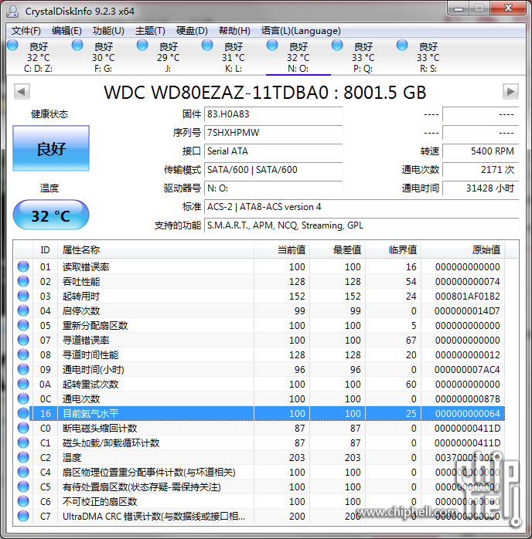This screenshot has width=532, height=539.
Task: Click status icon of row 03 起转用时
Action: 23,296
